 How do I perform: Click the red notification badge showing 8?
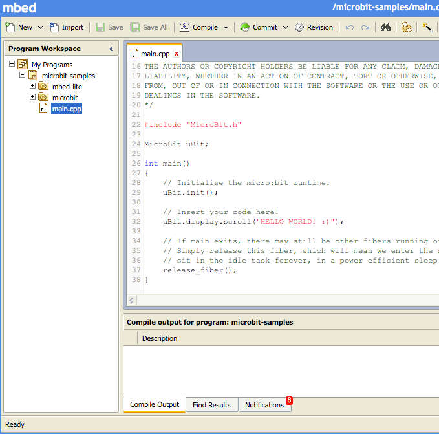(289, 400)
